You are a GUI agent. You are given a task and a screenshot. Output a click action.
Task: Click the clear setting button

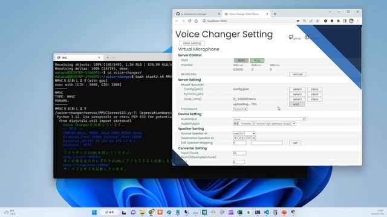tap(192, 43)
